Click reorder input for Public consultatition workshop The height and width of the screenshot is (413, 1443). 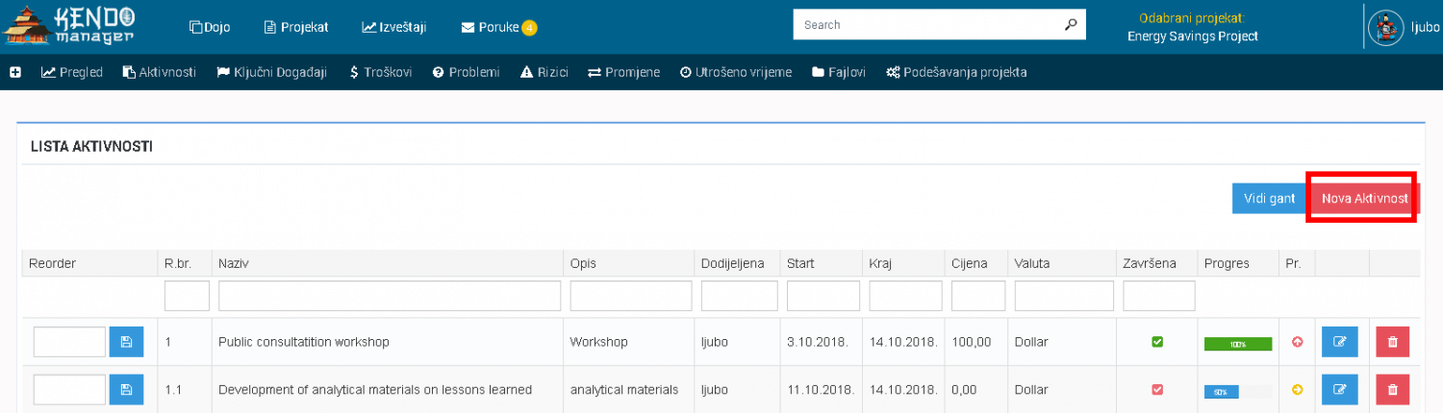(x=69, y=342)
